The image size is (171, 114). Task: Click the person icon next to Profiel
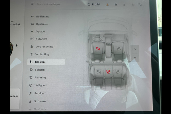[x=89, y=5]
